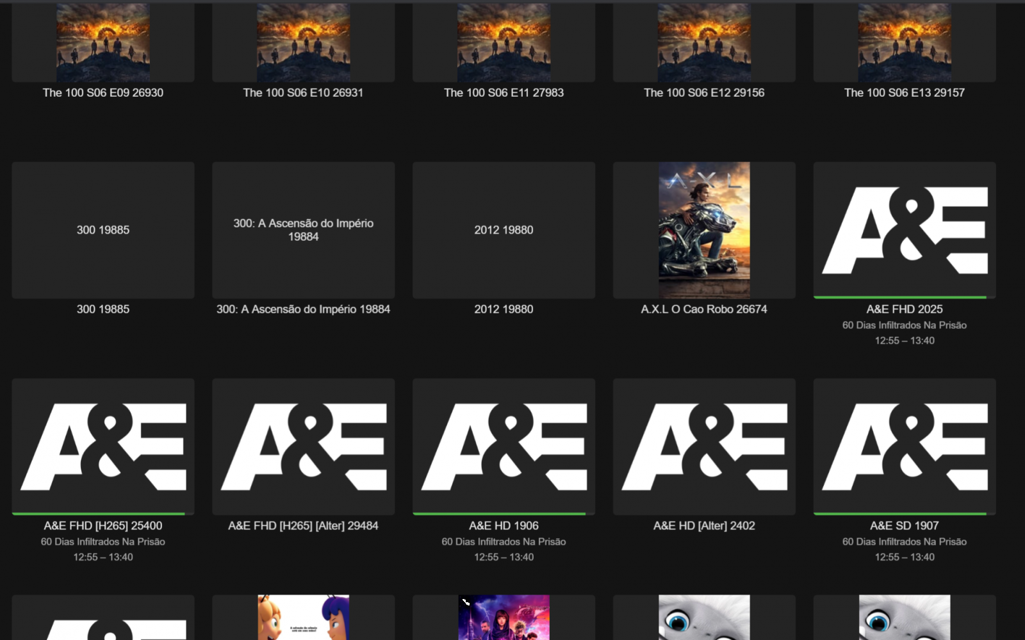Open the A&E SD 1907 channel logo

pos(905,447)
